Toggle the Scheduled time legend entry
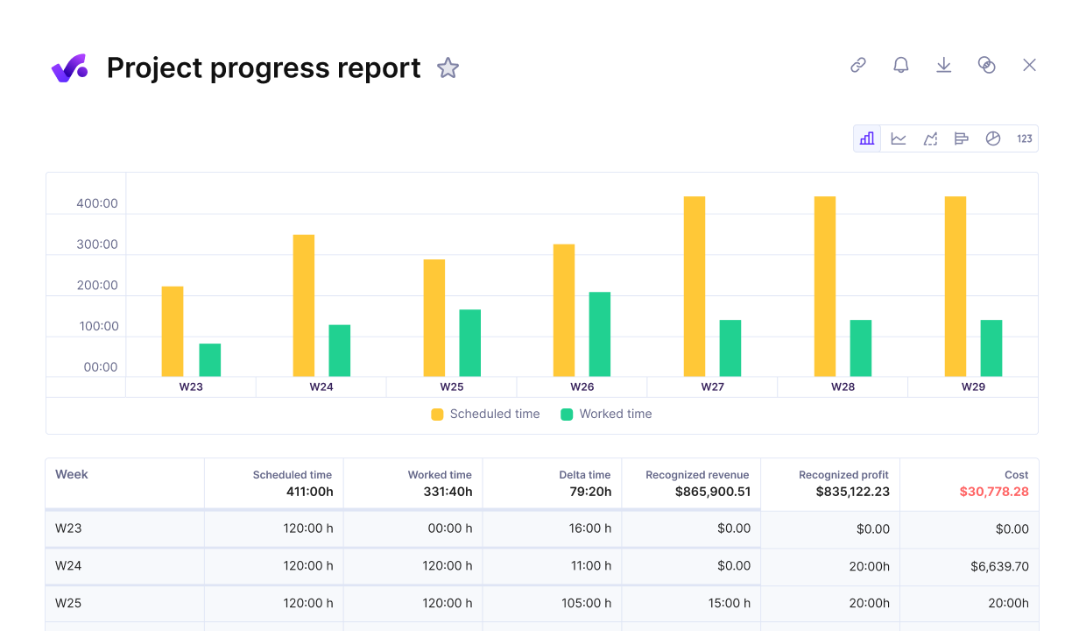Viewport: 1086px width, 631px height. click(x=485, y=414)
